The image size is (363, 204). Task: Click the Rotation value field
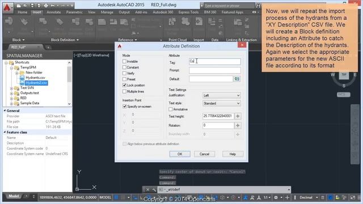coord(218,125)
